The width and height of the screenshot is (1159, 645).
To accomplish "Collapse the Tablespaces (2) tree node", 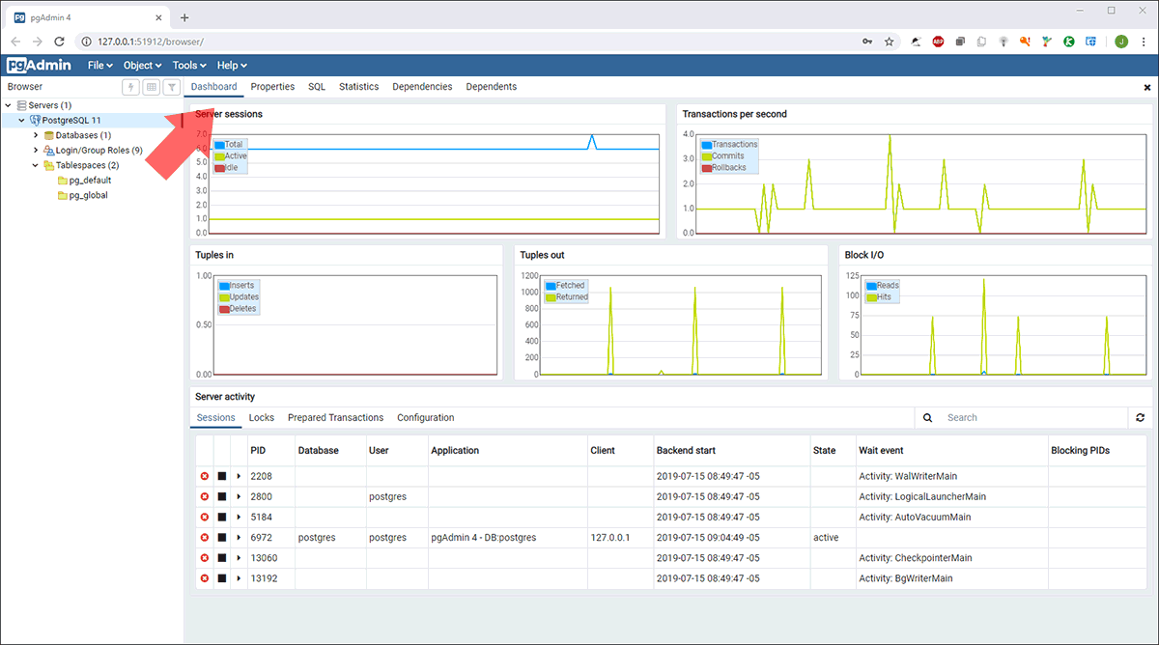I will pos(36,165).
